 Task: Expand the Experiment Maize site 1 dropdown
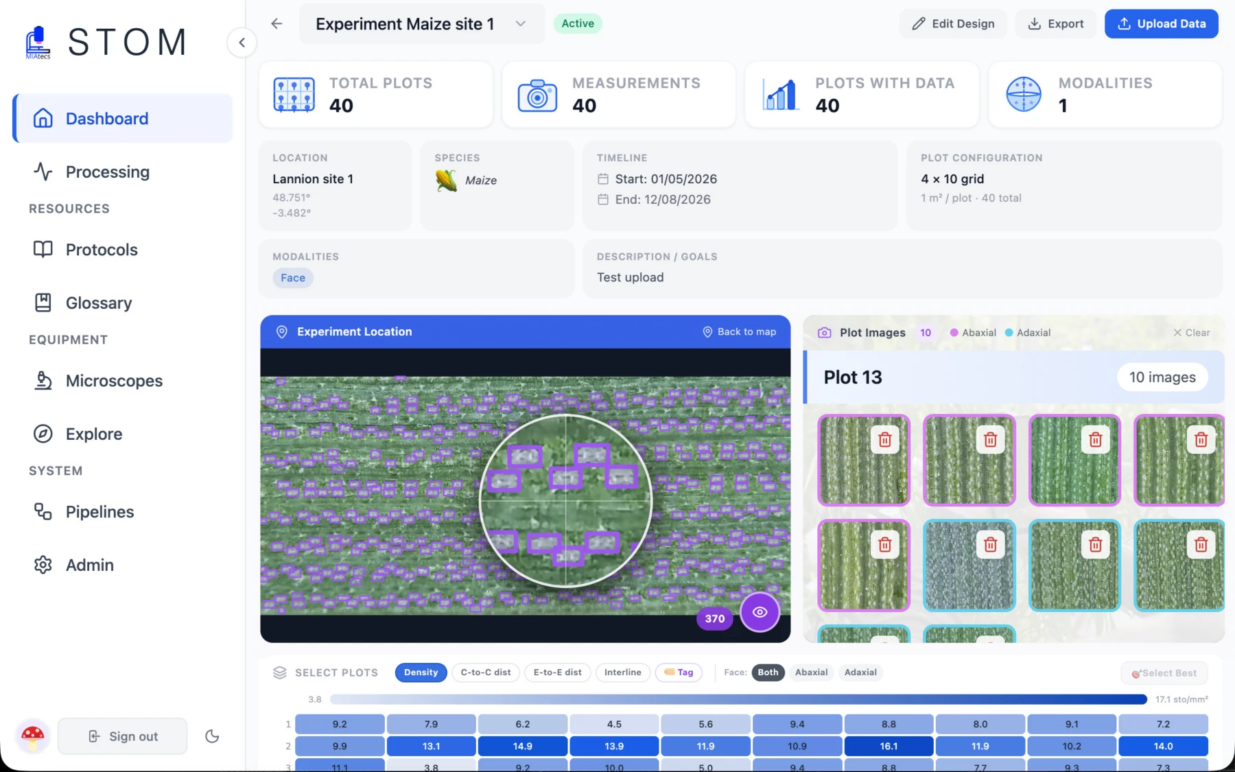pos(422,24)
